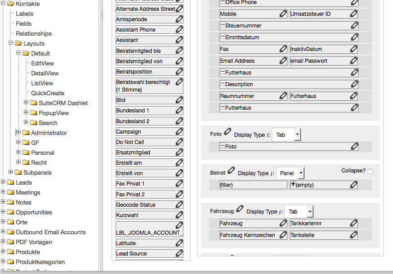Click pencil icon on Umsatzsteuer ID

click(354, 14)
